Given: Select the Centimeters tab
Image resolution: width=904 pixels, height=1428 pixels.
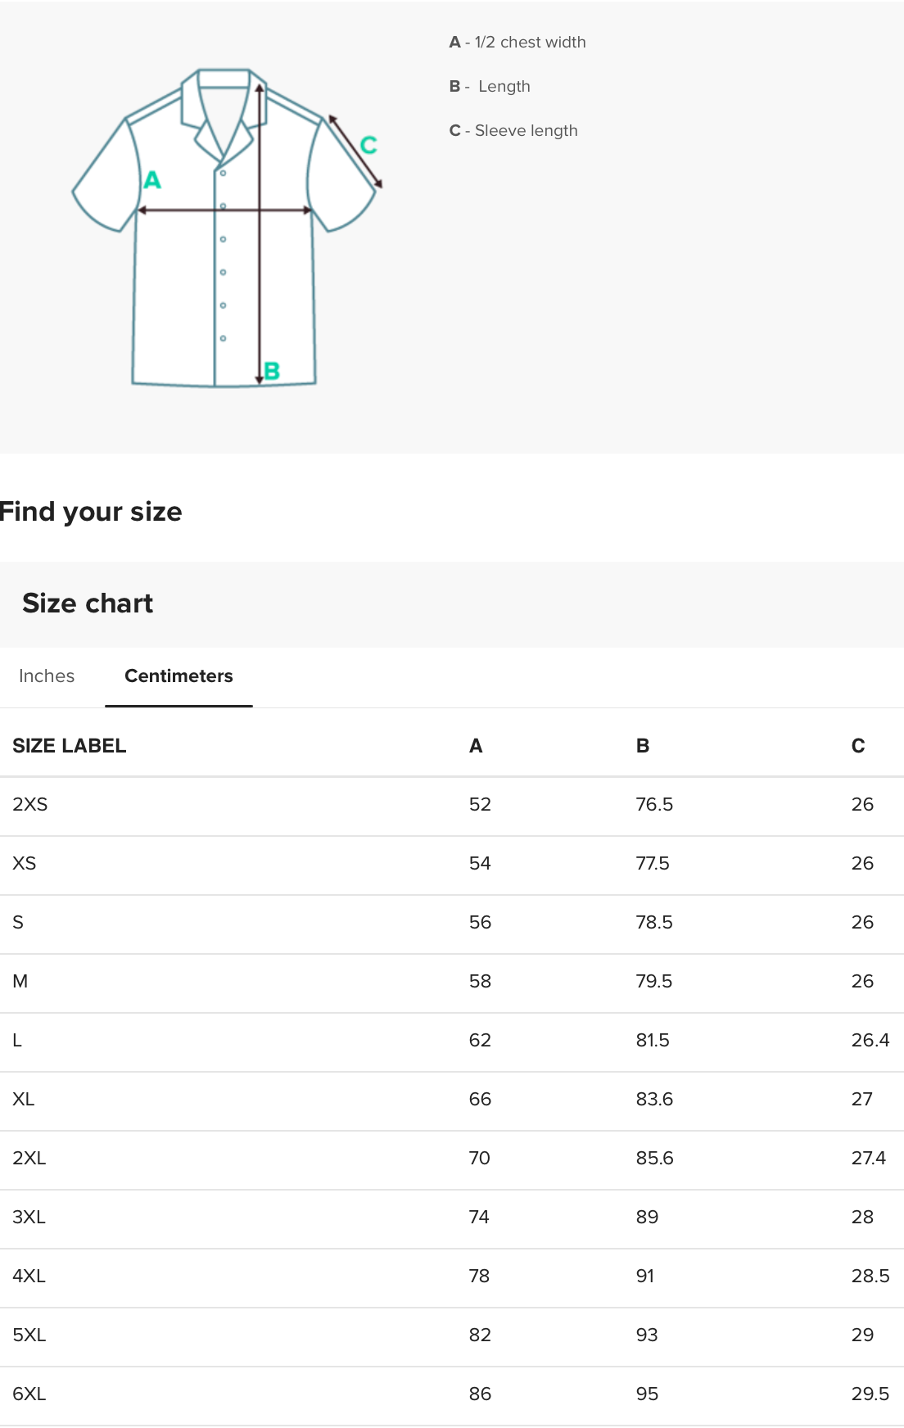Looking at the screenshot, I should point(179,676).
